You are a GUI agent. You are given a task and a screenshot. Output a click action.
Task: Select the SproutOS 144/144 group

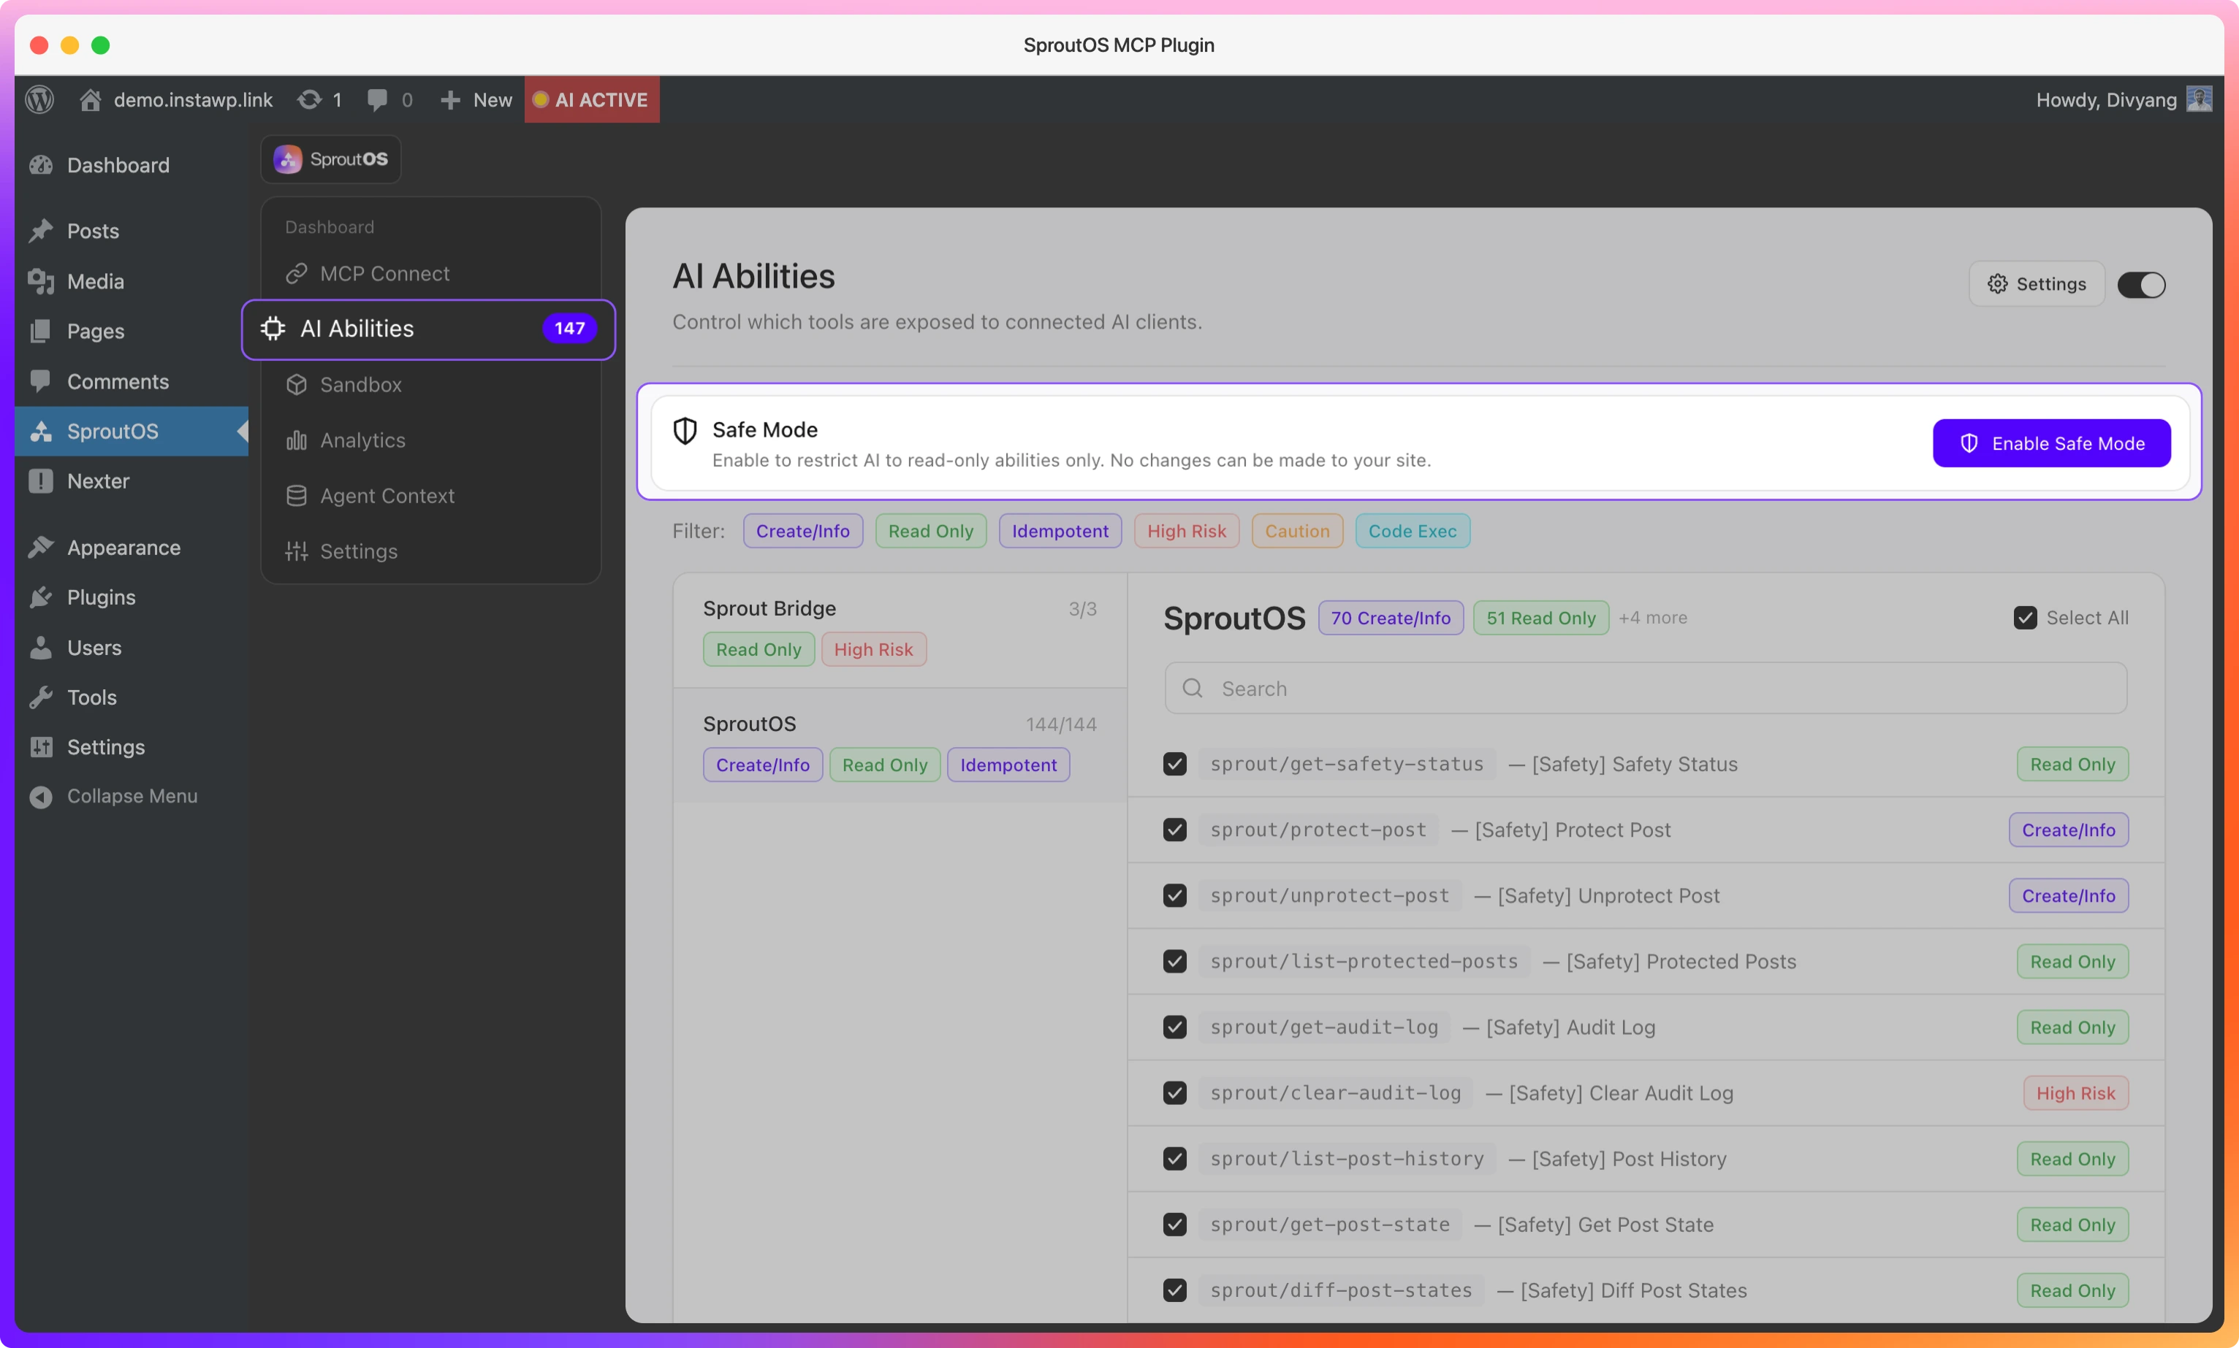click(x=900, y=746)
